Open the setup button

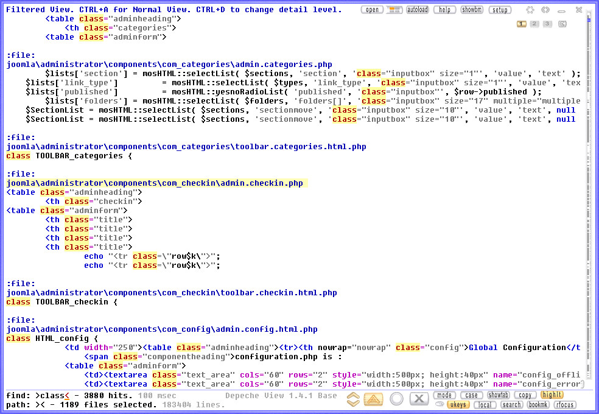[500, 10]
